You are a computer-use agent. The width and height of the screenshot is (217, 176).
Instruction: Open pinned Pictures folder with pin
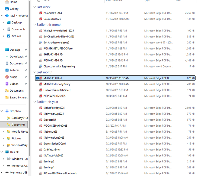pyautogui.click(x=15, y=70)
